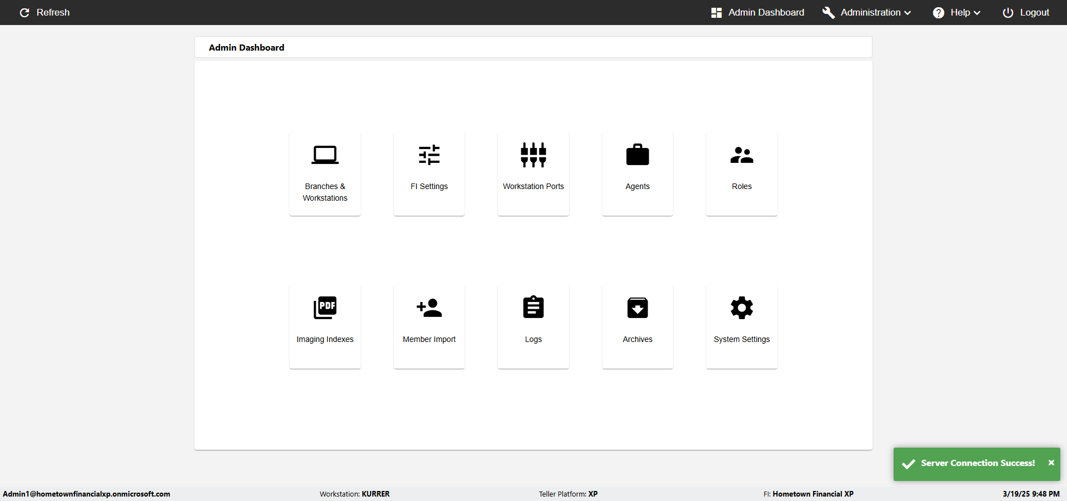This screenshot has height=501, width=1067.
Task: Select the System Settings label
Action: pos(742,340)
